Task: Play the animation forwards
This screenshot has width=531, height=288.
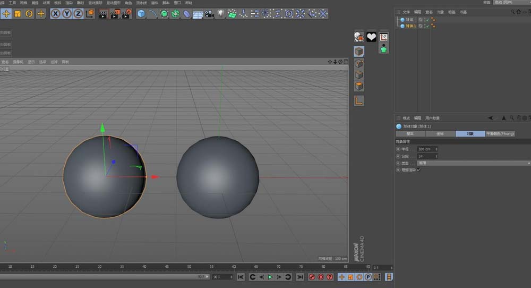Action: (270, 277)
